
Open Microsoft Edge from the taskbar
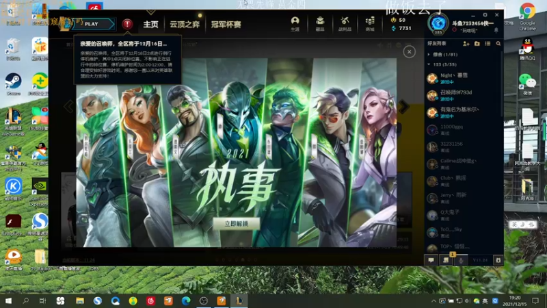(x=186, y=300)
